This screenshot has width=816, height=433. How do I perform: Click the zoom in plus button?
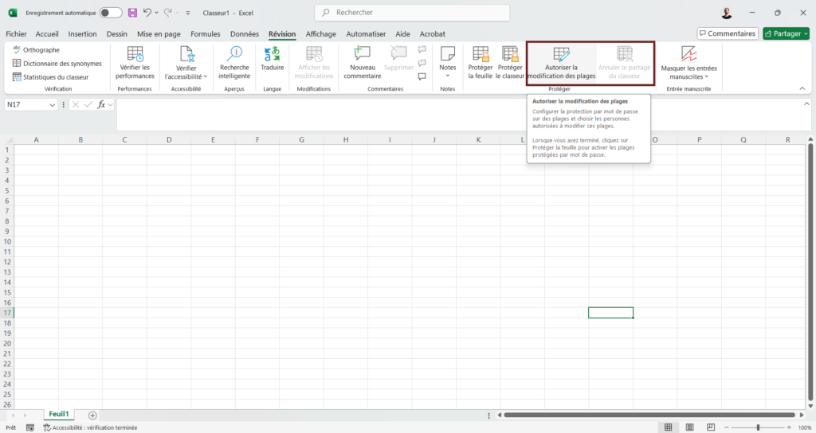coord(789,427)
